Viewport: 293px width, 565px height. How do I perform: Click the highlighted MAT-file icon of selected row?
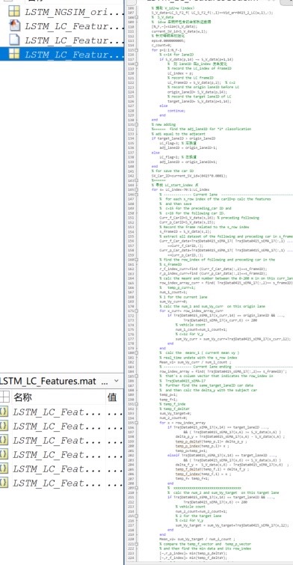(14, 54)
